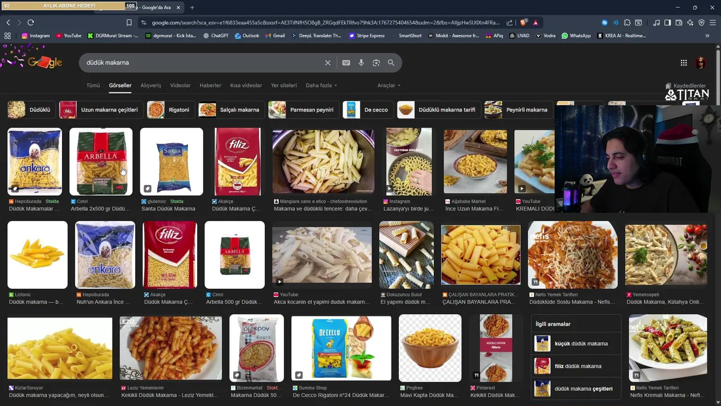Open Brave Shields lion icon
Image resolution: width=721 pixels, height=406 pixels.
[x=523, y=23]
